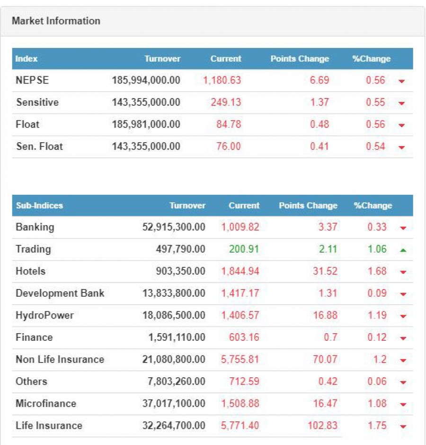This screenshot has height=445, width=426.
Task: Click the red arrow in Sensitive row
Action: point(402,103)
